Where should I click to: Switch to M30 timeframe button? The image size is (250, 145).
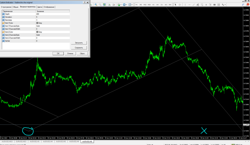click(149, 5)
